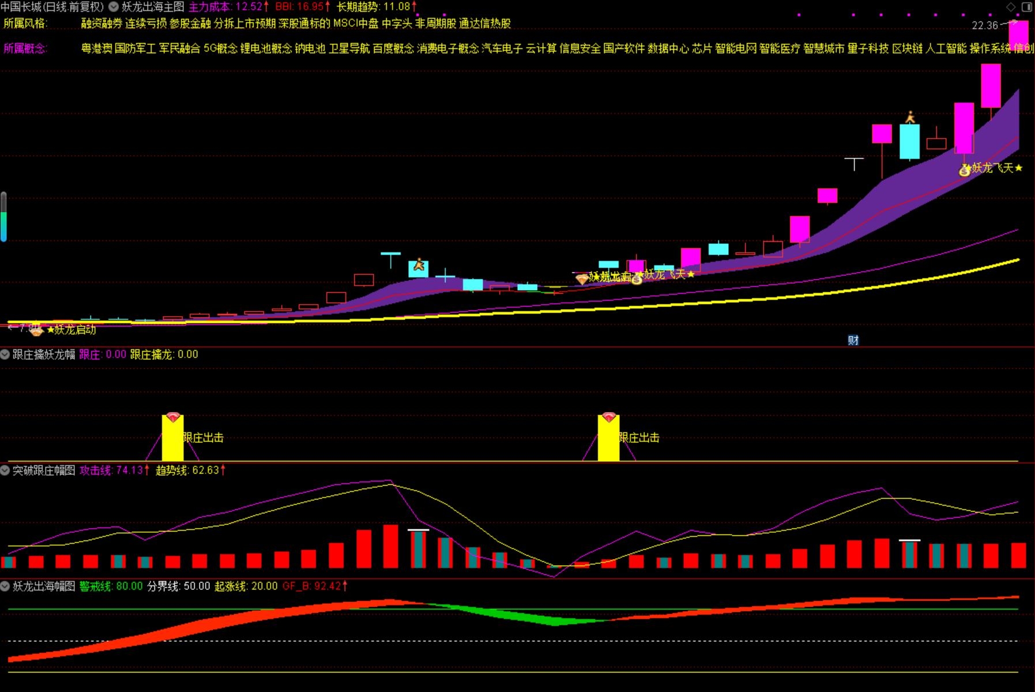Click the orange diamond icon left of the overlapping 妖龙 labels
This screenshot has height=692, width=1035.
582,280
